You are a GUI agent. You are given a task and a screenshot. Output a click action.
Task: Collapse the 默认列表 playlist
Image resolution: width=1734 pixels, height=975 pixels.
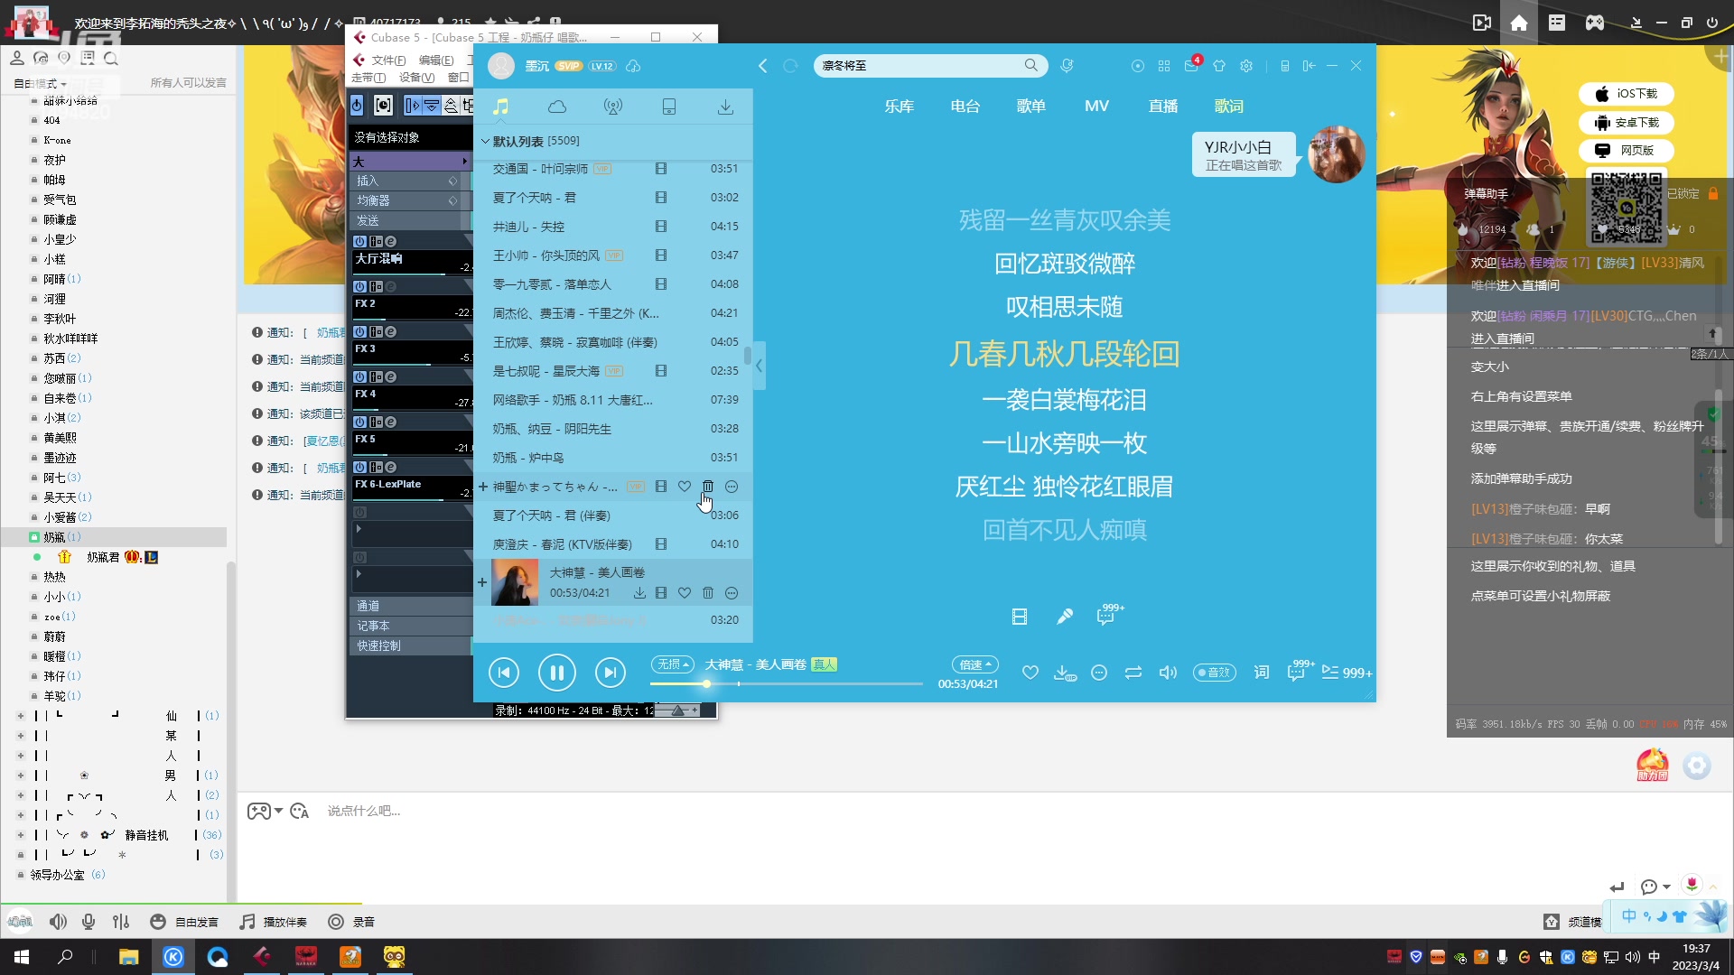pos(485,142)
